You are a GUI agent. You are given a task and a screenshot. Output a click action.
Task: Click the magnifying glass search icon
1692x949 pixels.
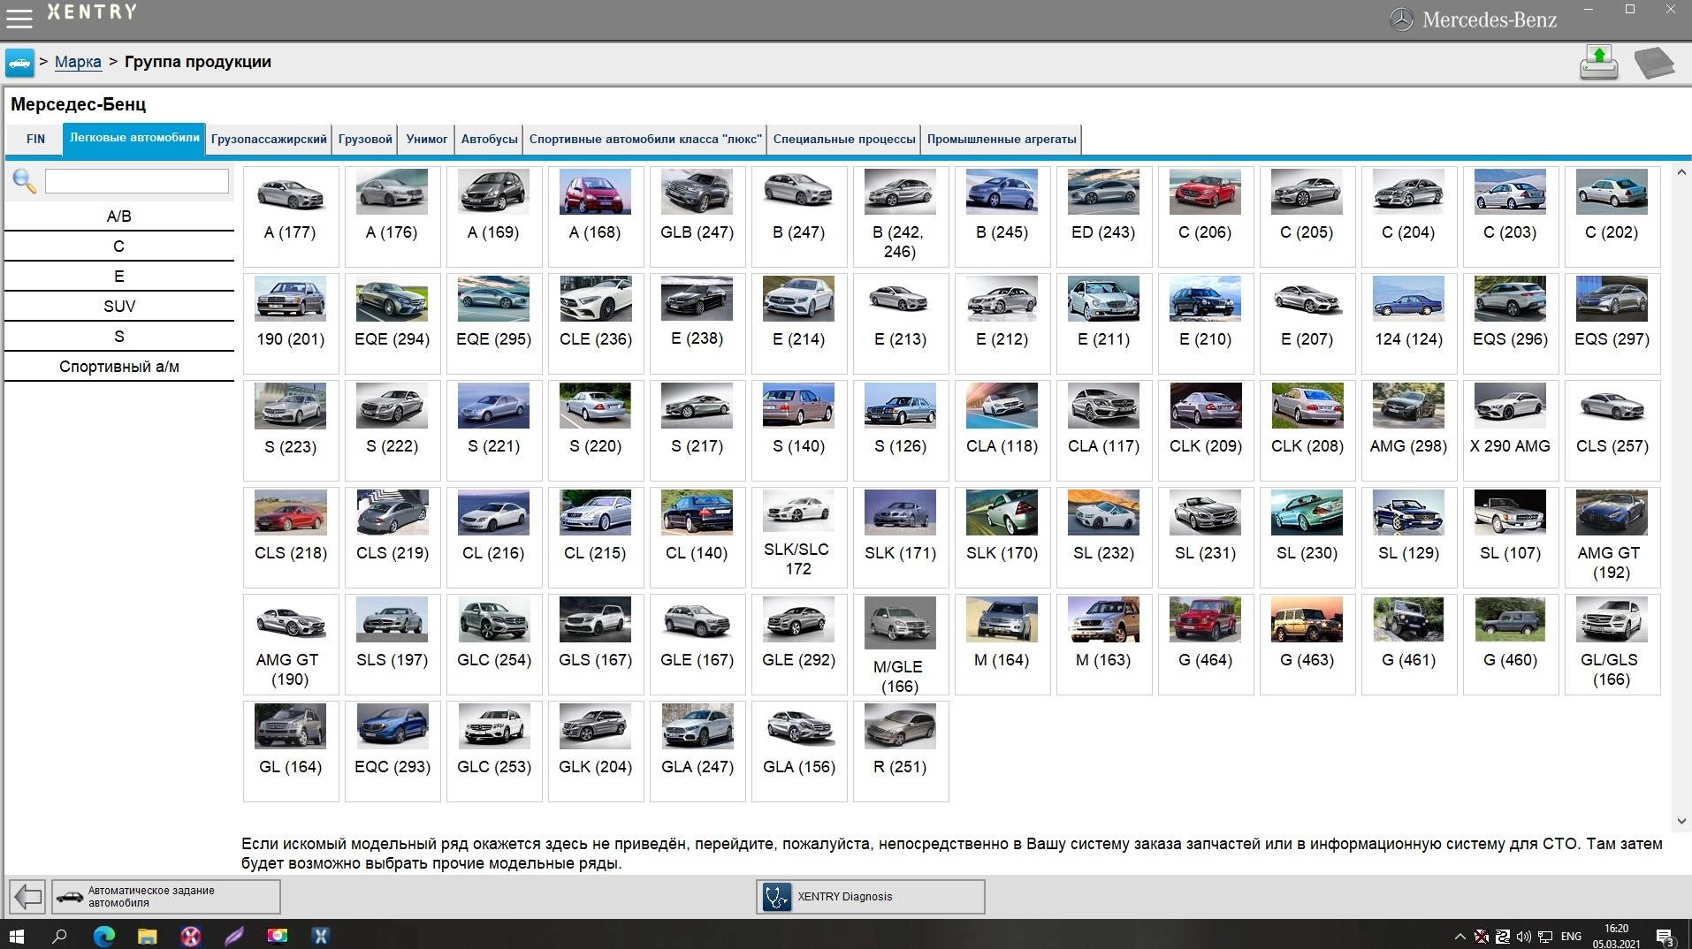(24, 181)
